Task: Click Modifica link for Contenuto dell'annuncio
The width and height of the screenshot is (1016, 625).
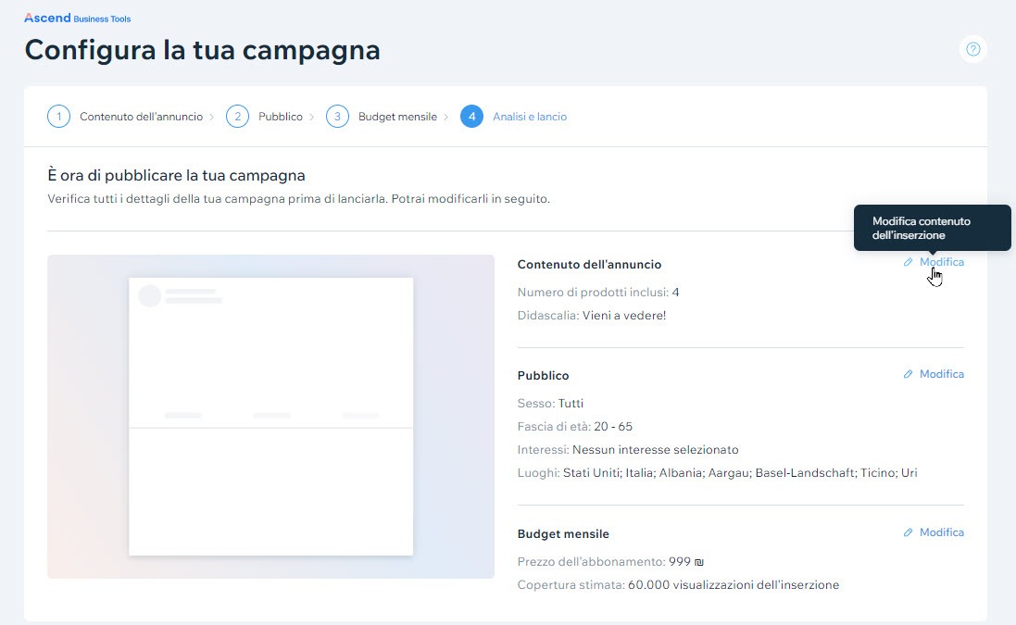Action: 941,262
